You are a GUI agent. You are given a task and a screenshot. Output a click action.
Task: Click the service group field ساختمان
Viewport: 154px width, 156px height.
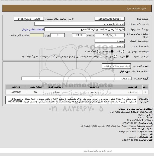[76, 79]
